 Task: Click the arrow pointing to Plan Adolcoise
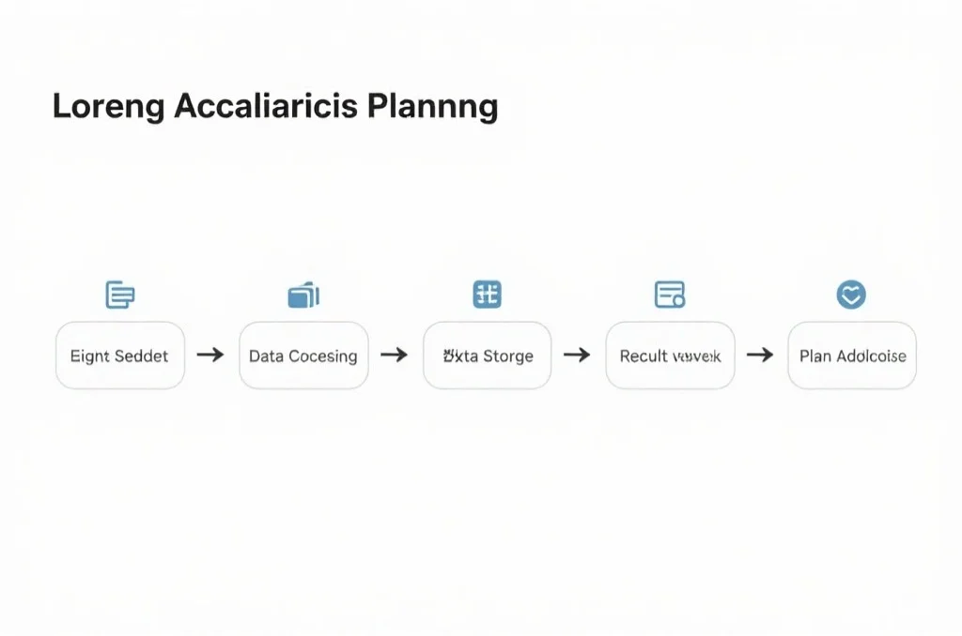(x=759, y=355)
